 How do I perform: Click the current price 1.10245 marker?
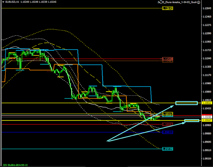point(206,117)
